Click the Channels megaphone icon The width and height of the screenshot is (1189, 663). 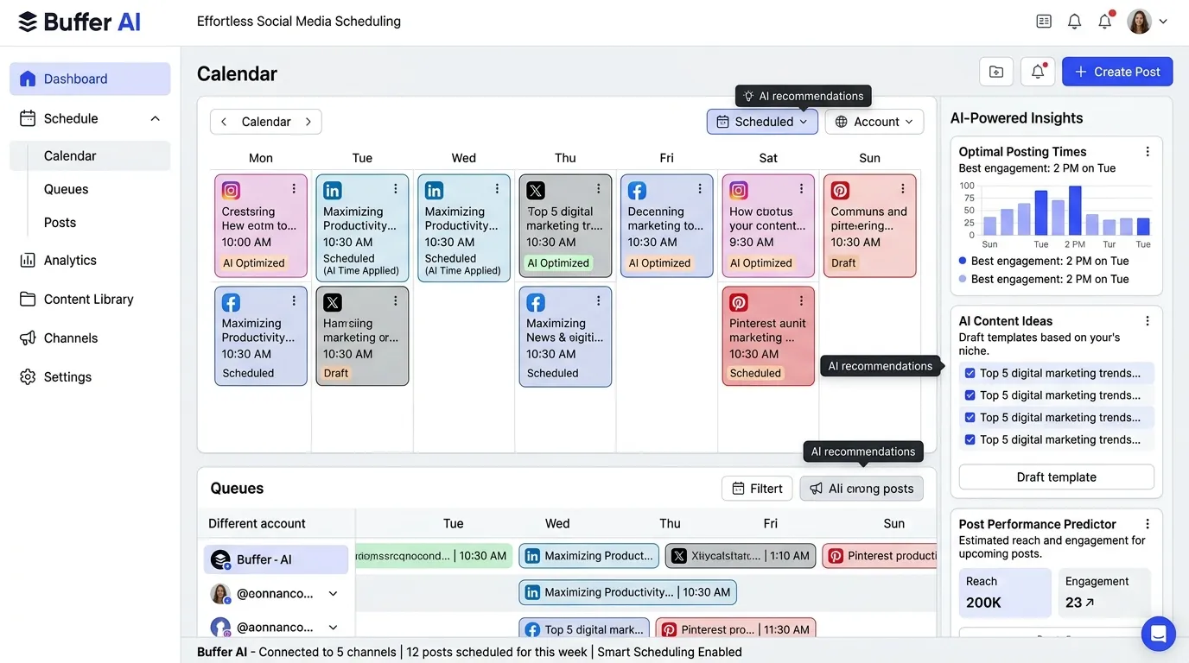[x=28, y=338]
